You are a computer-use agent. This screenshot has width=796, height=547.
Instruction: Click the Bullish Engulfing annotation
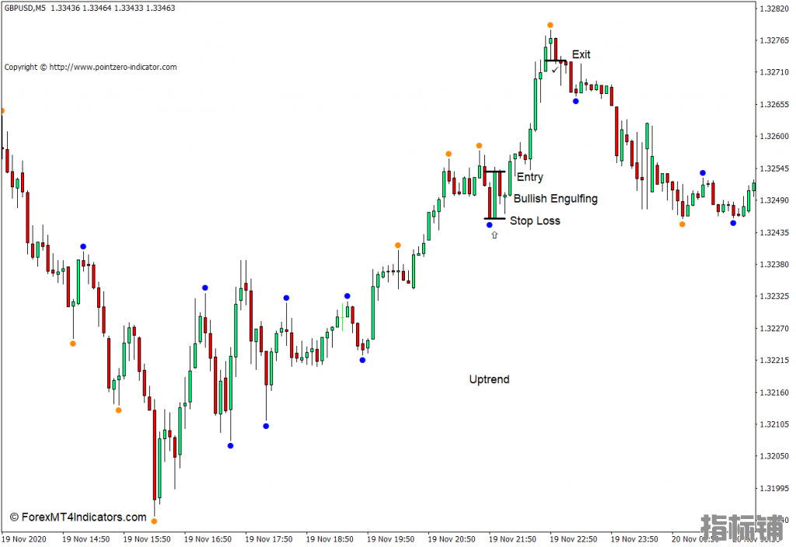pos(555,198)
